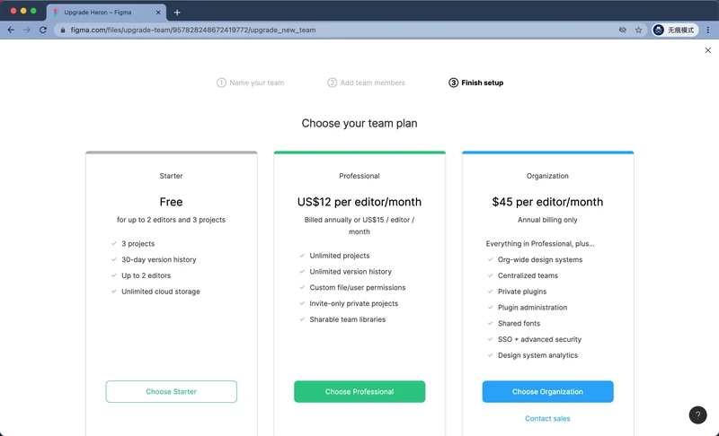Choose the Organization plan
This screenshot has height=436, width=719.
click(547, 392)
